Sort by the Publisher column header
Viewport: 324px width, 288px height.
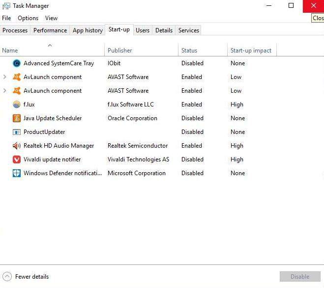click(141, 50)
